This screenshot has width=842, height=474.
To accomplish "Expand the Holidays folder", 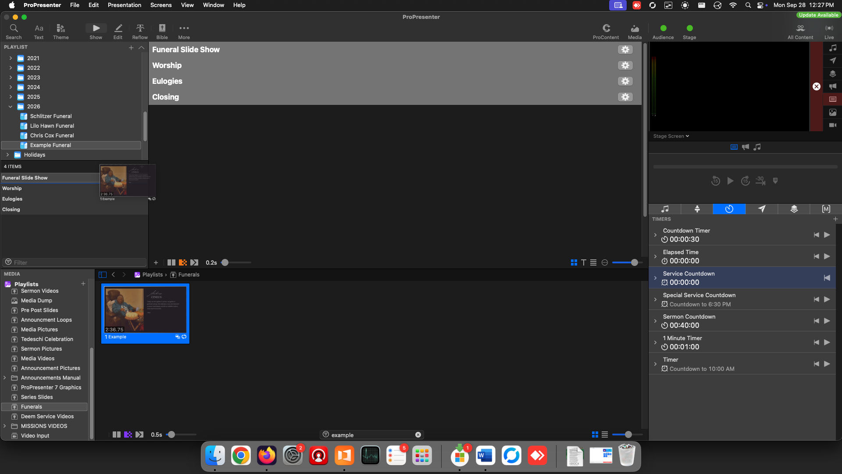I will 7,155.
